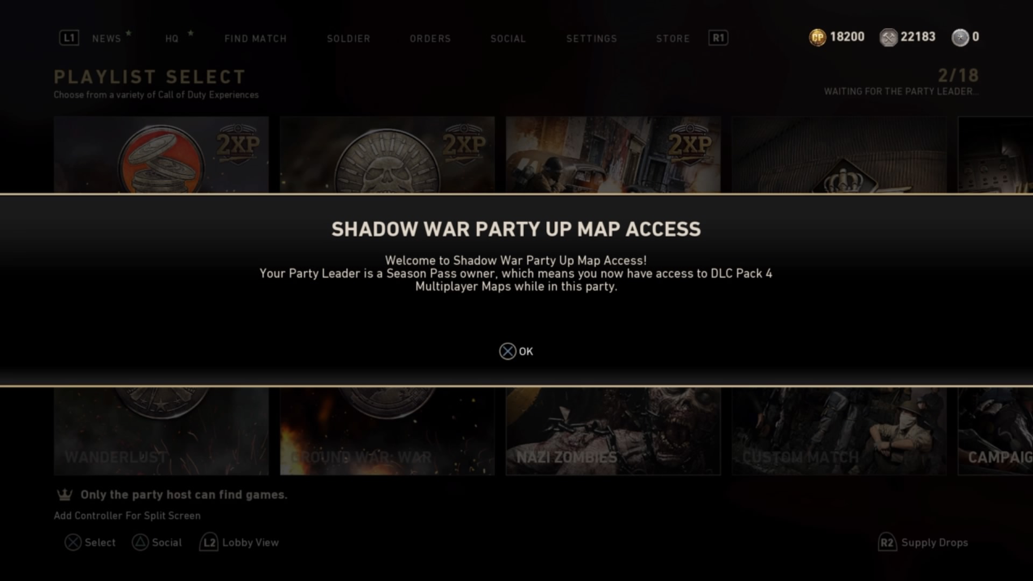Click the L1 bumper icon
This screenshot has width=1033, height=581.
click(x=69, y=38)
